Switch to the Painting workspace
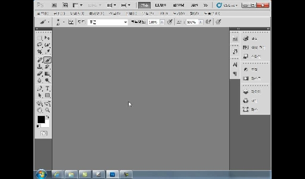 pos(178,5)
